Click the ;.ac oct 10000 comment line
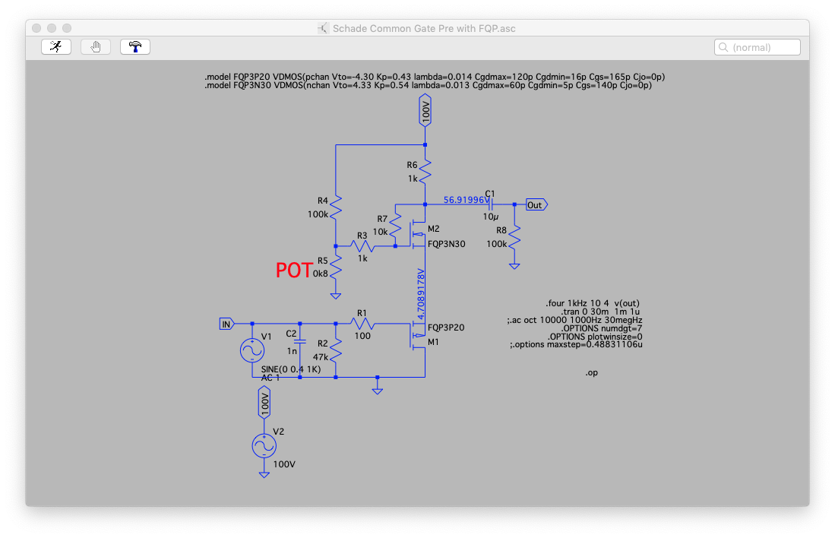This screenshot has height=538, width=835. [574, 320]
